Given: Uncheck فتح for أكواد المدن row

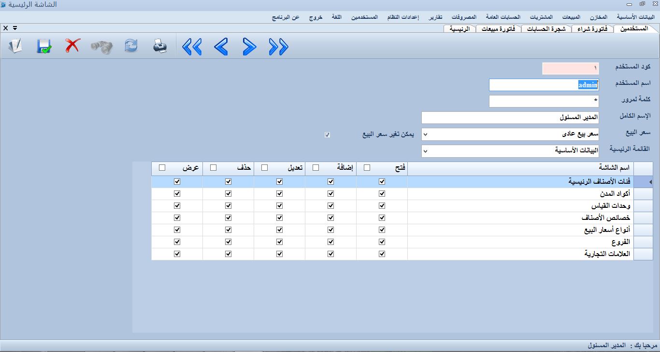Looking at the screenshot, I should (x=382, y=194).
